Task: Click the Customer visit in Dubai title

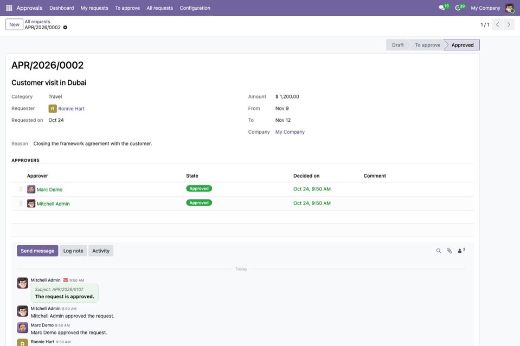Action: click(x=49, y=83)
